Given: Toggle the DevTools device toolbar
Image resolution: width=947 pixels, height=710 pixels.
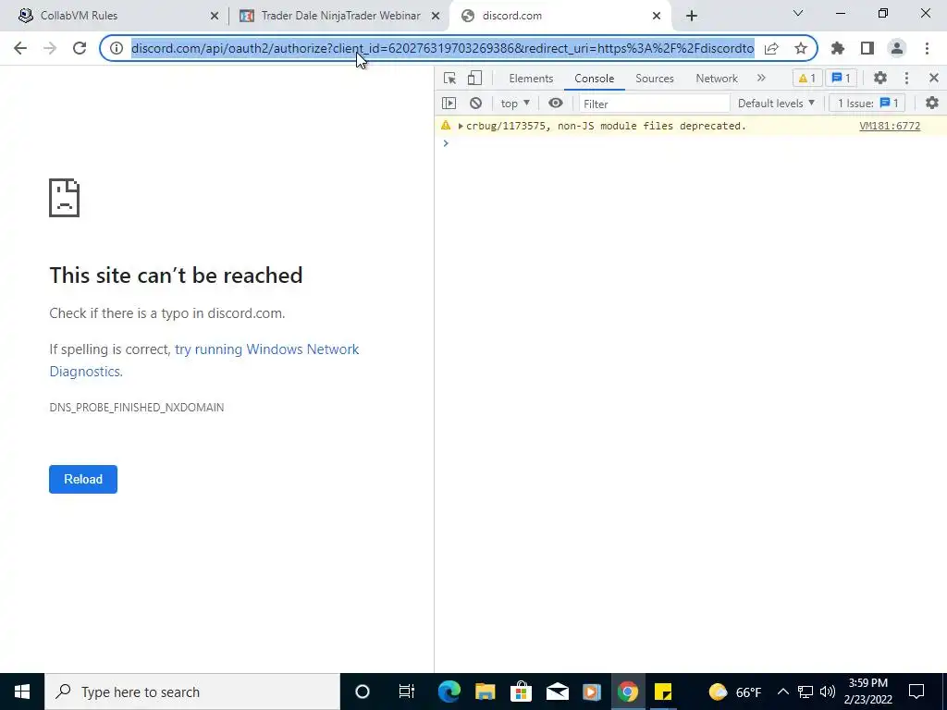Looking at the screenshot, I should [474, 78].
